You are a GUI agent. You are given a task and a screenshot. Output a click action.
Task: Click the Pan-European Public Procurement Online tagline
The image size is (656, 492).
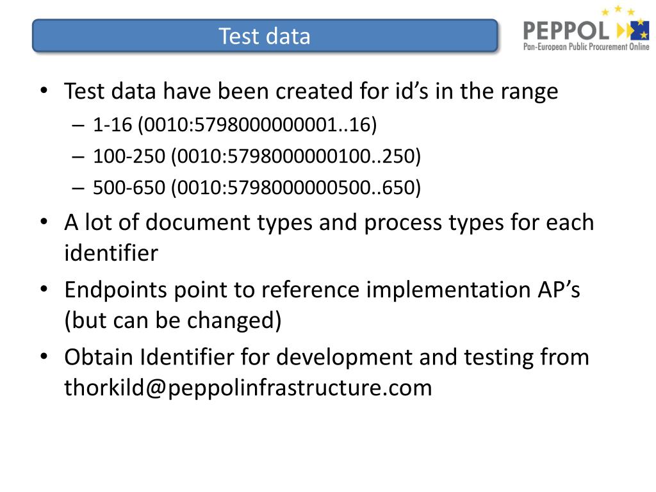(586, 46)
